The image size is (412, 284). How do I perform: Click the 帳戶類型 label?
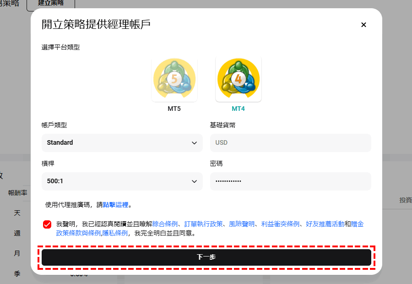pyautogui.click(x=54, y=125)
